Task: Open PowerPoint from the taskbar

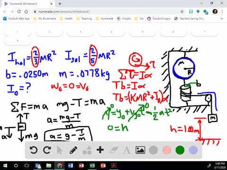Action: point(103,166)
